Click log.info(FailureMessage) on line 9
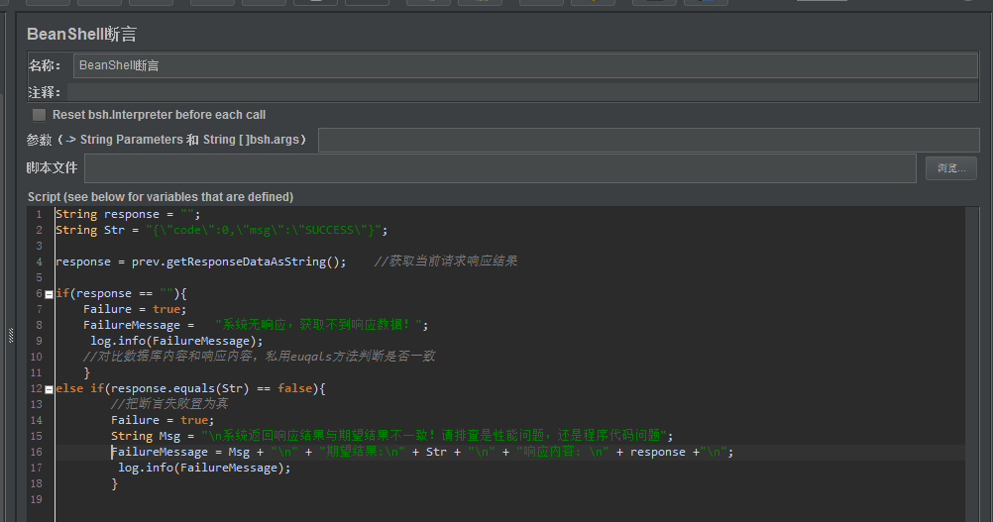Viewport: 993px width, 522px height. [x=176, y=341]
